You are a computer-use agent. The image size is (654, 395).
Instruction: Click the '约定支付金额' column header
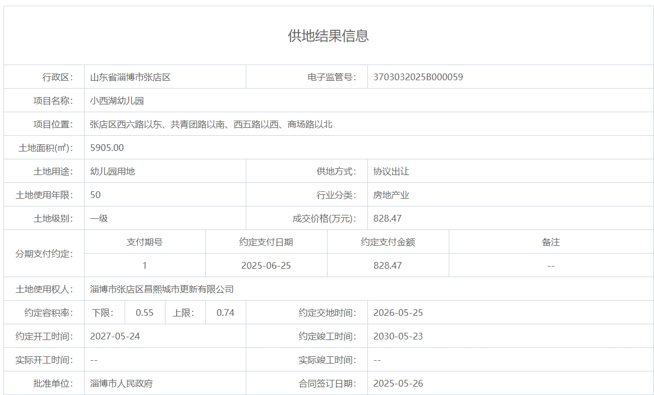[388, 242]
